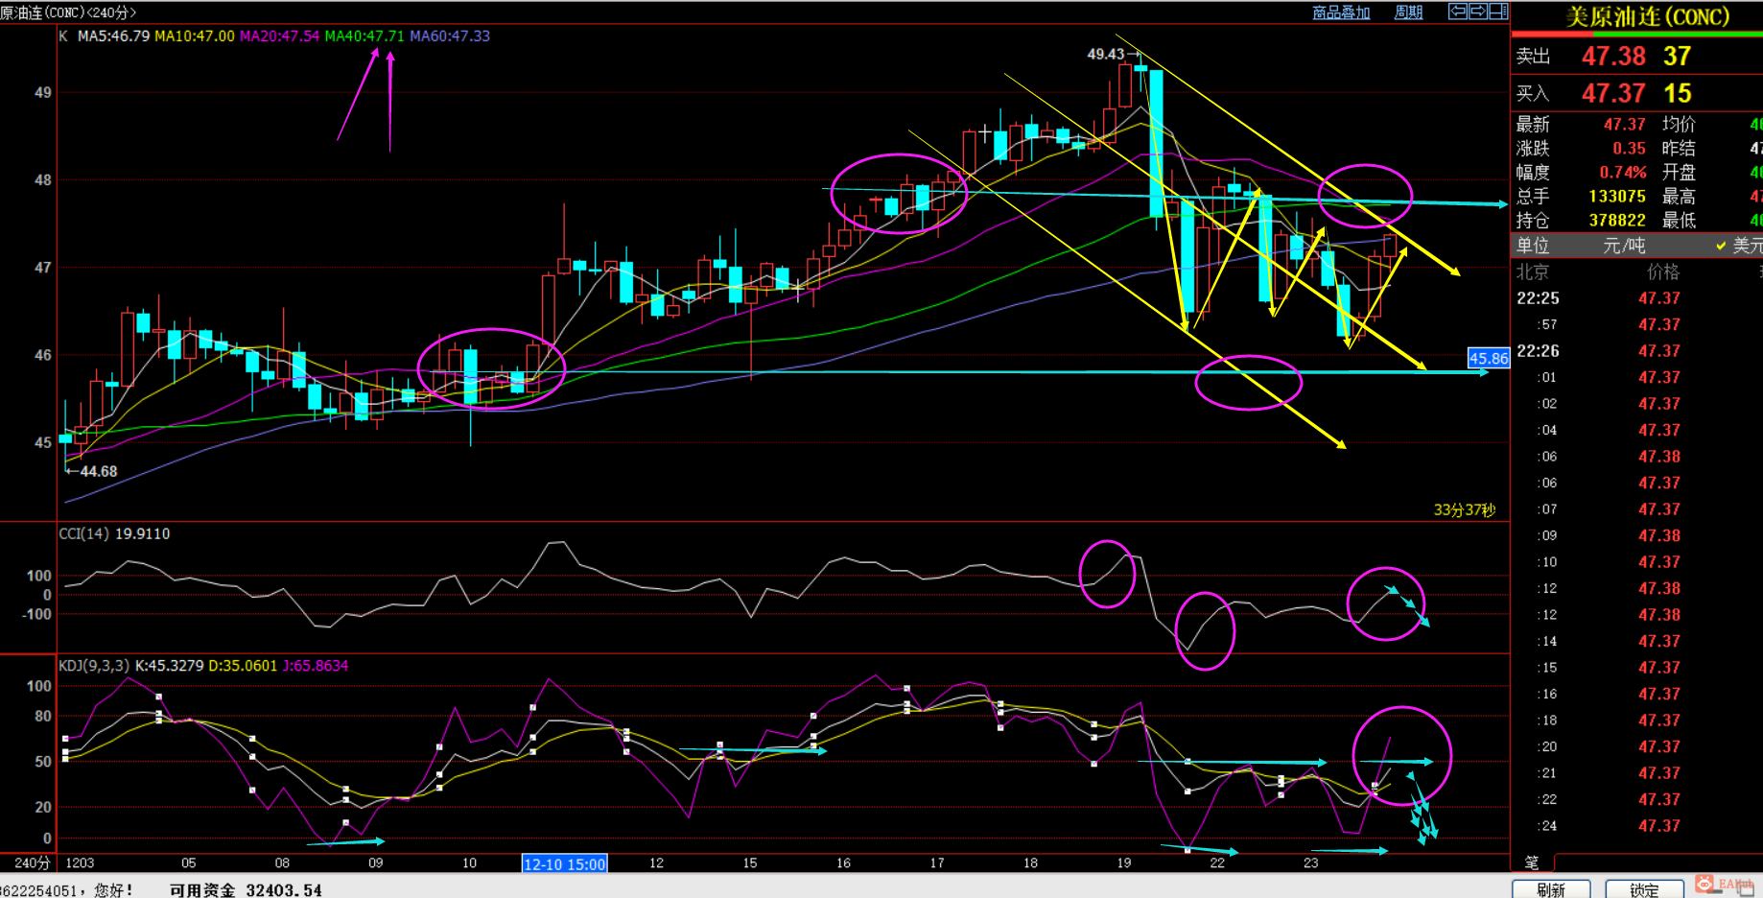Click the right arrow navigation icon above chart
The image size is (1763, 898).
coord(1477,12)
